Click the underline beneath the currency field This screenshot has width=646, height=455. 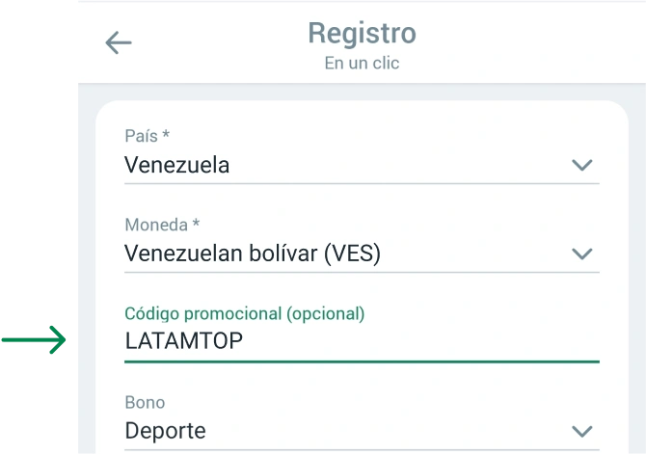coord(362,273)
